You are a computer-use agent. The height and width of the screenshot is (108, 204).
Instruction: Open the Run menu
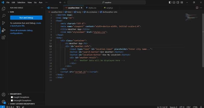41,2
